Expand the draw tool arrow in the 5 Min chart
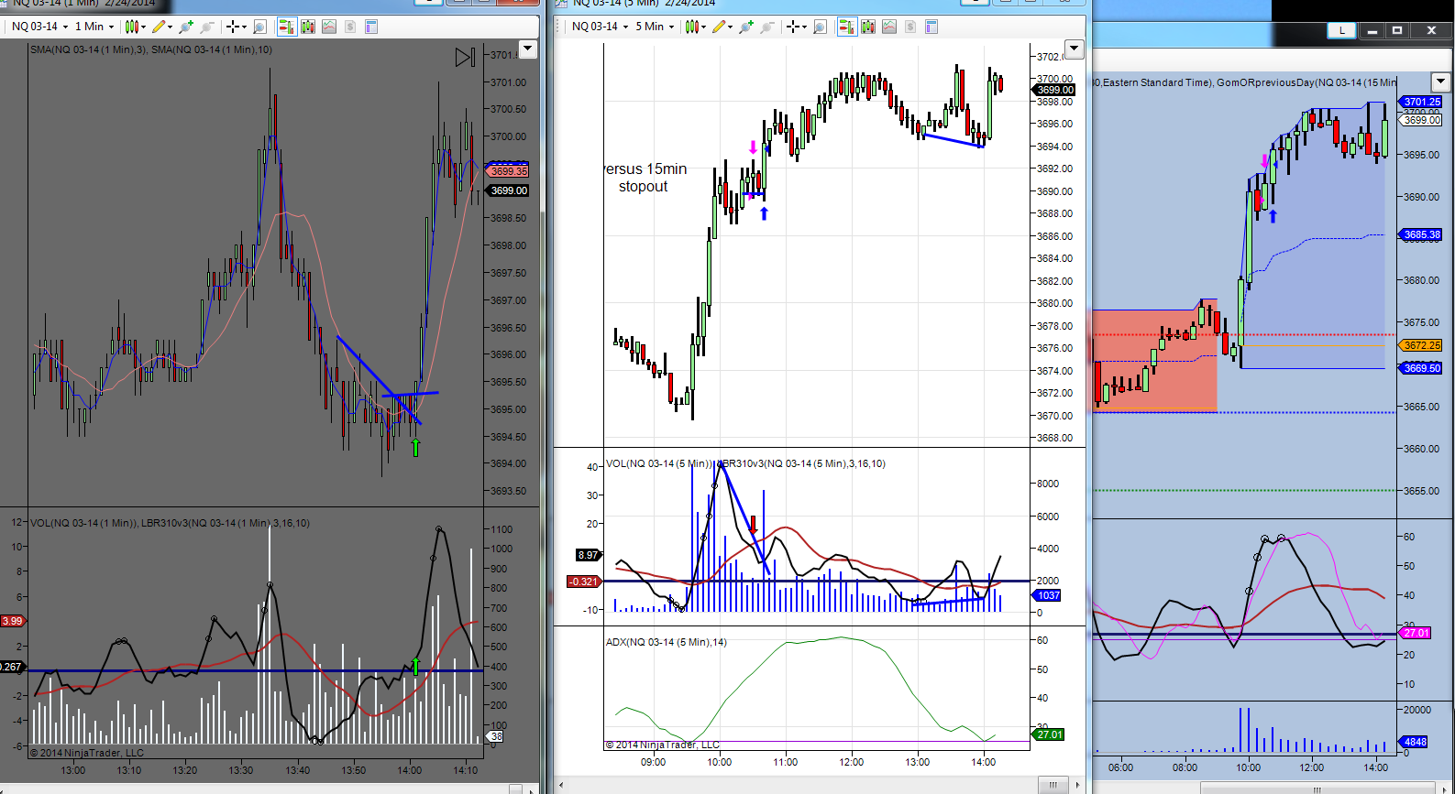 [731, 27]
